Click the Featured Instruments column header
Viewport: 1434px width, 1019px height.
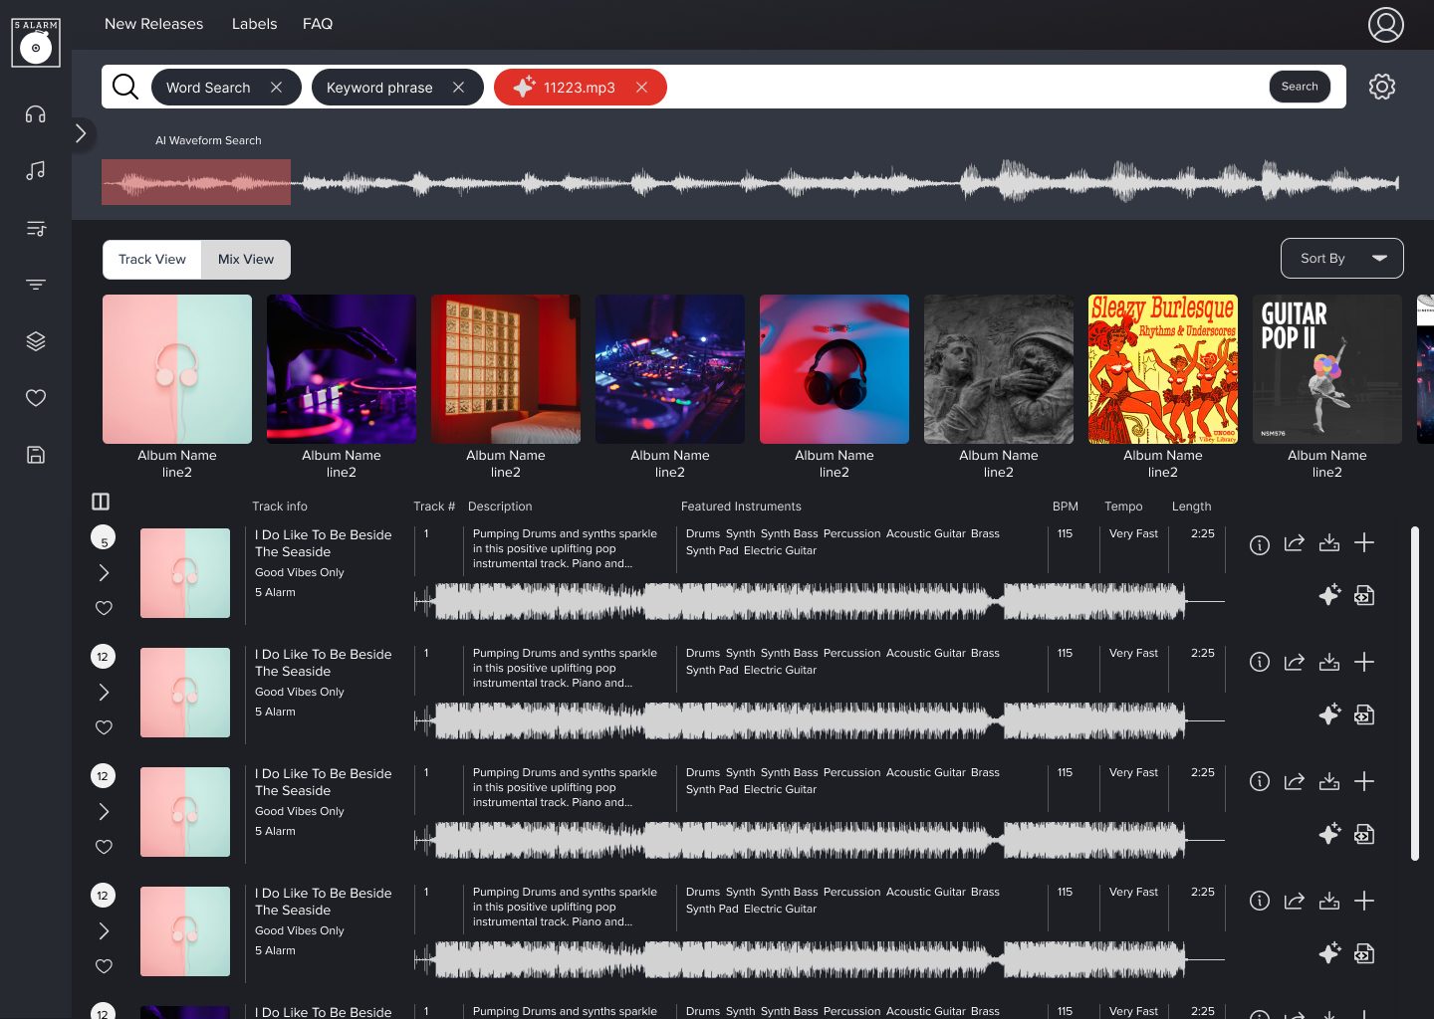tap(741, 507)
